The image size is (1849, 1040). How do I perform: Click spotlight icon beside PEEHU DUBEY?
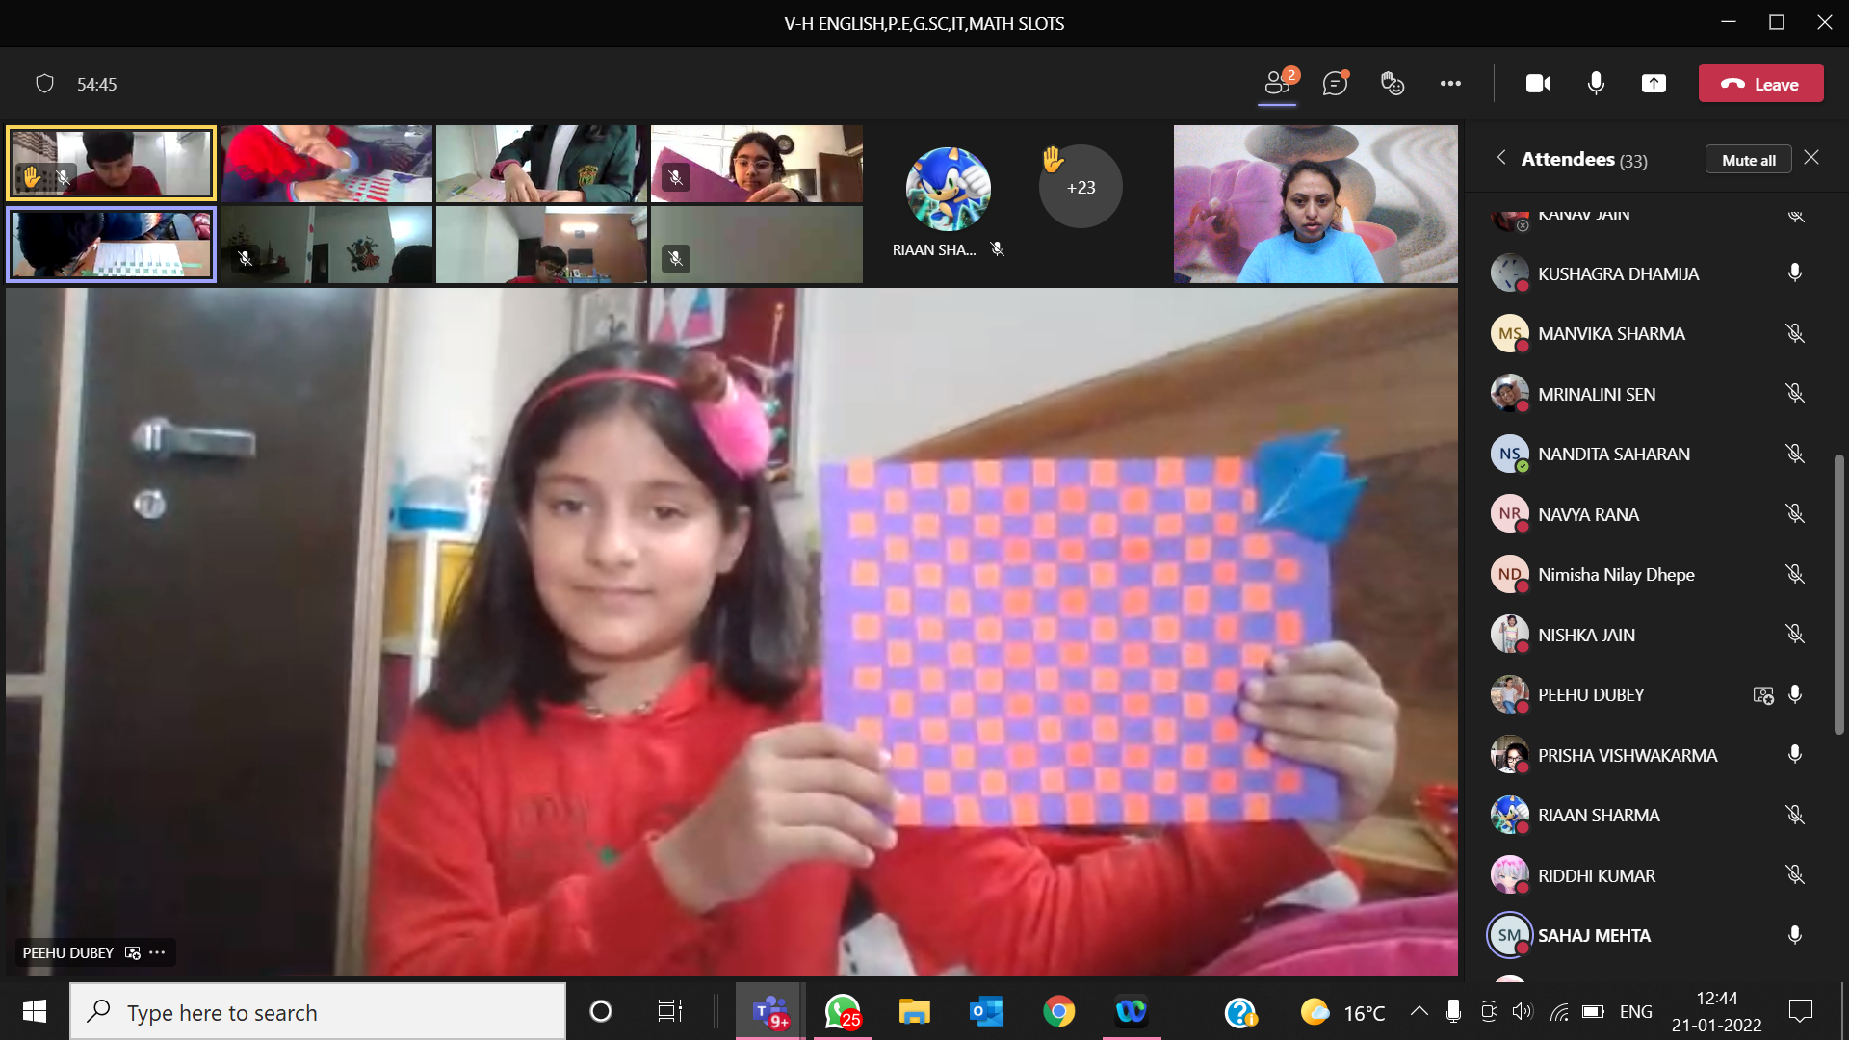tap(1763, 695)
